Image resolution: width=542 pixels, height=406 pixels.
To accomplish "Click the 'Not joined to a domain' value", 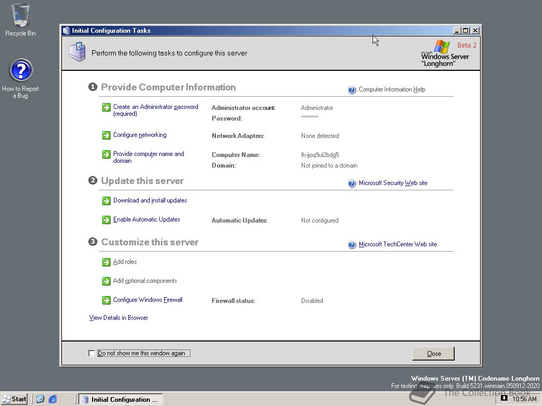I will (x=329, y=165).
